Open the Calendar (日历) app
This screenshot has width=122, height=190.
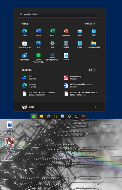[x=94, y=32]
